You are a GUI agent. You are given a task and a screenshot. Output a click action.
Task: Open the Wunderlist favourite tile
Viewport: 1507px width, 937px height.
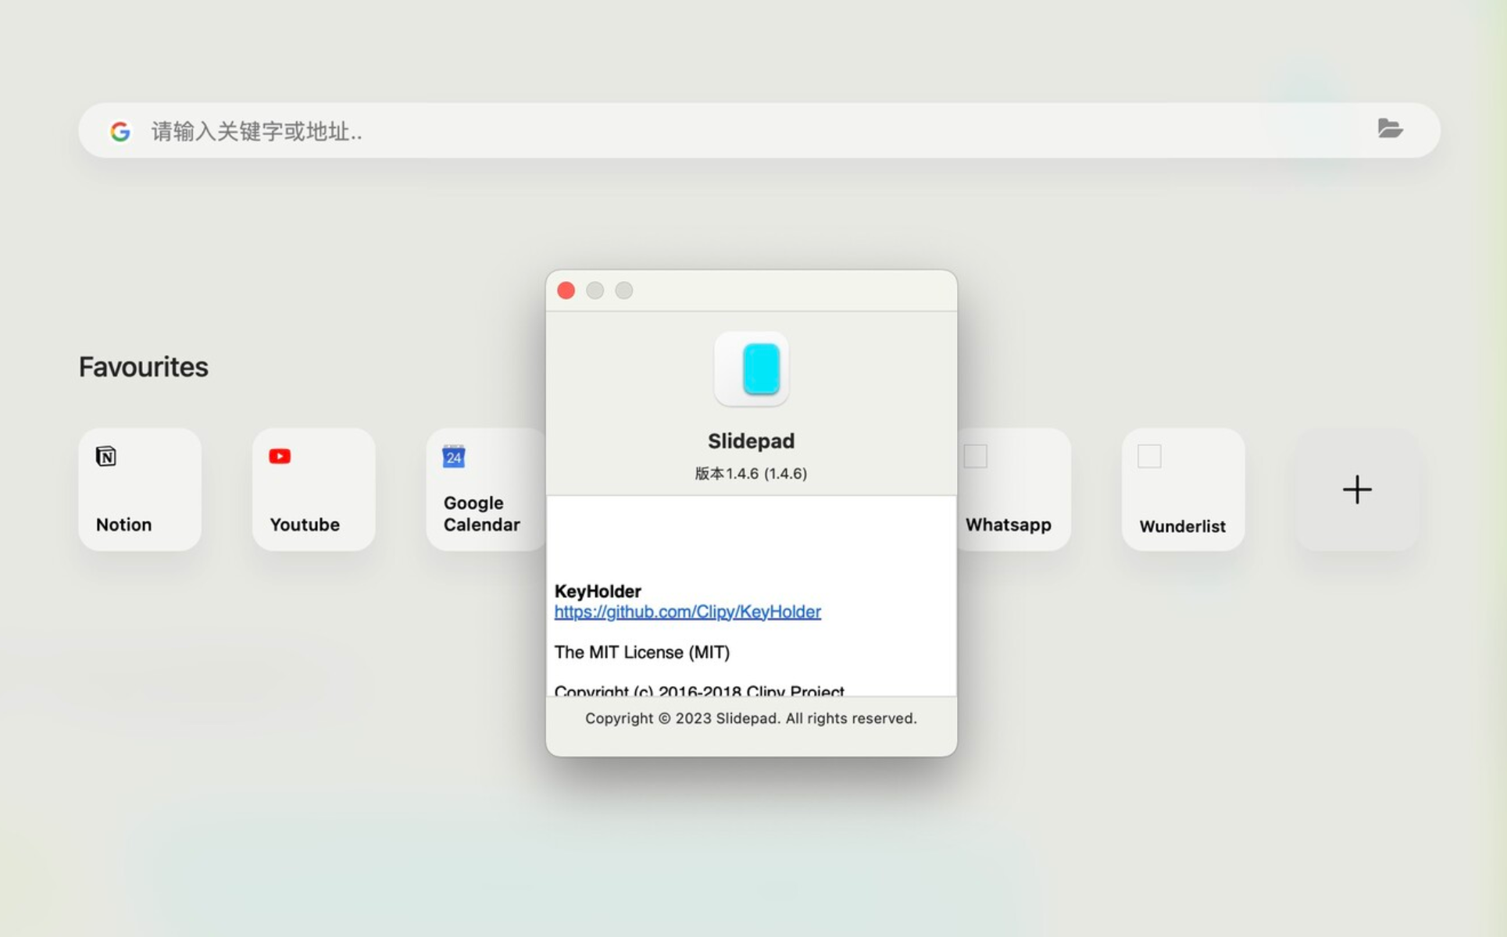(x=1184, y=490)
